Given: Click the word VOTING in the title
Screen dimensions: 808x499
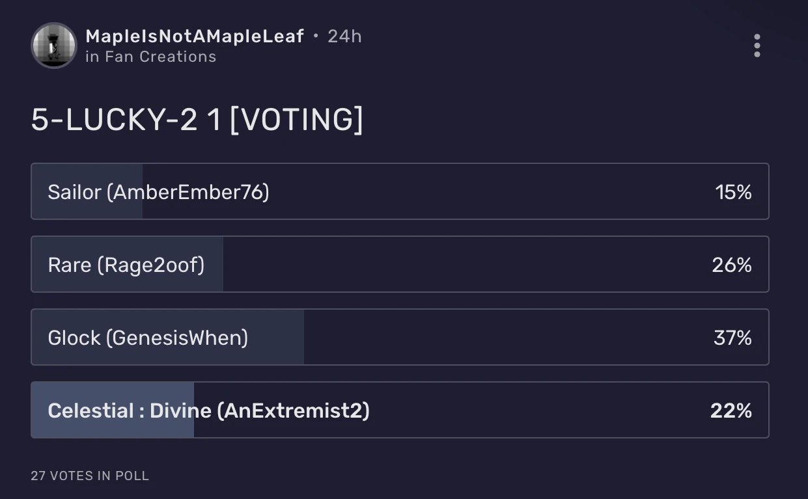Looking at the screenshot, I should [x=296, y=120].
